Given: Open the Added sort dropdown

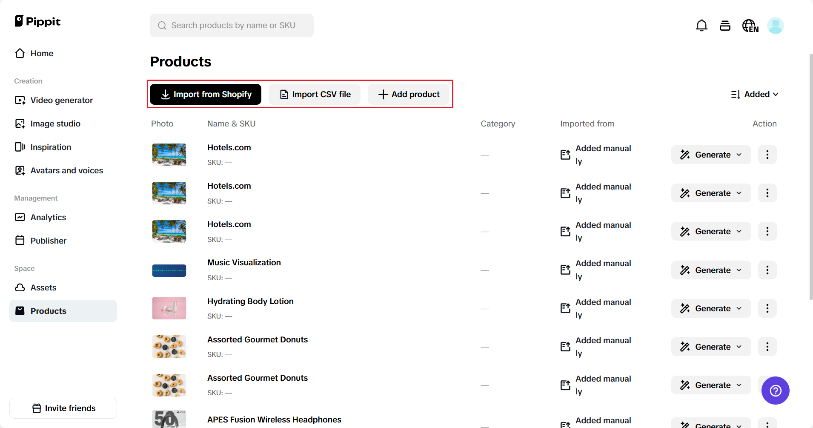Looking at the screenshot, I should (755, 94).
